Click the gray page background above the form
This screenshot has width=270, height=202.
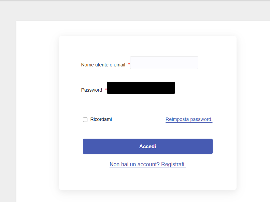[x=137, y=10]
